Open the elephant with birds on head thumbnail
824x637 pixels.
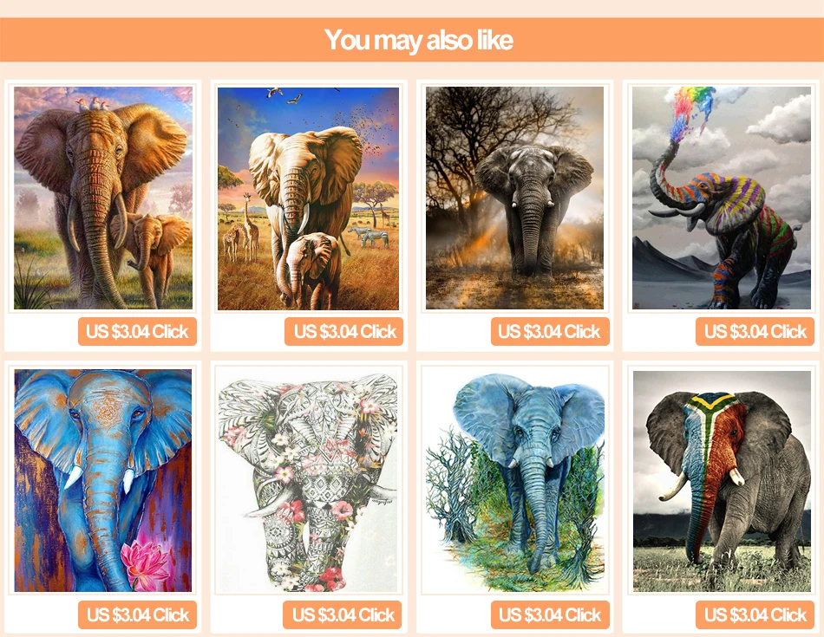(x=103, y=198)
